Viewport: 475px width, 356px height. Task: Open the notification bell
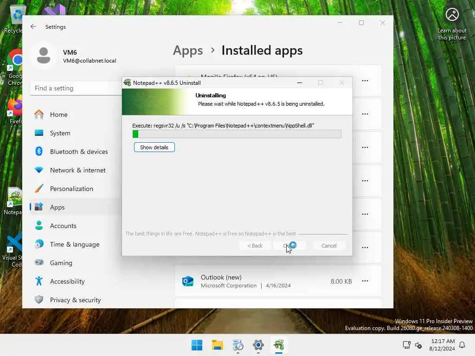[x=462, y=345]
